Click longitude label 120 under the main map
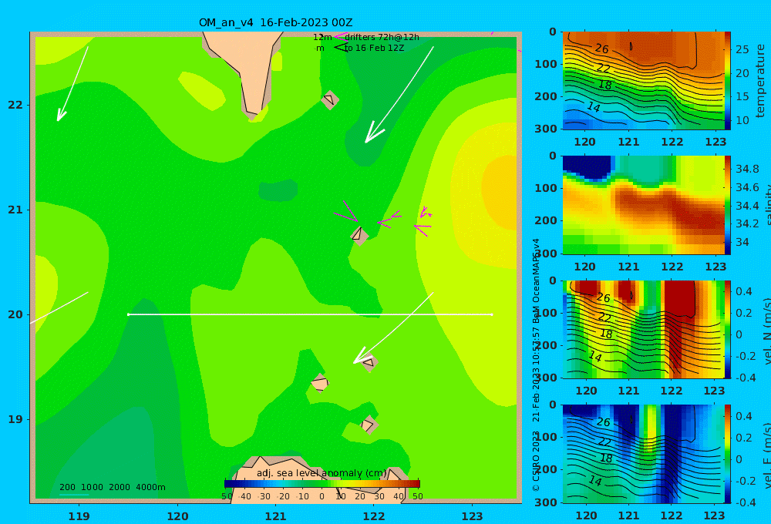Viewport: 771px width, 524px height. pyautogui.click(x=177, y=516)
